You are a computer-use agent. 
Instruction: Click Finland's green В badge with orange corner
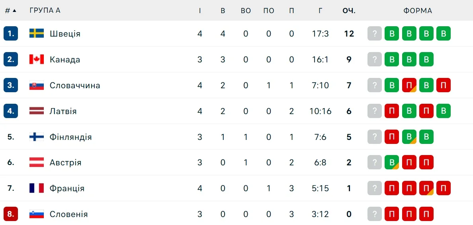click(409, 137)
